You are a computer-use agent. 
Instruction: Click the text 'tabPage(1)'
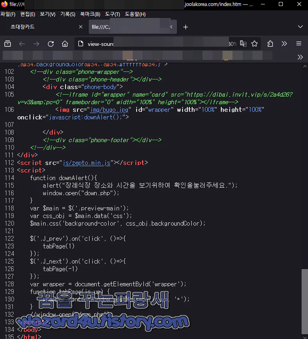click(x=59, y=246)
